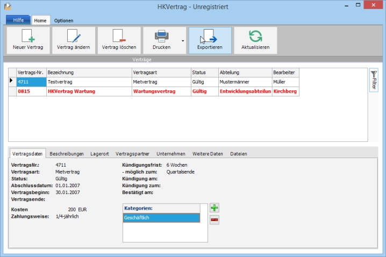Viewport: 386px width, 257px height.
Task: Add a category with green plus icon
Action: tap(214, 208)
